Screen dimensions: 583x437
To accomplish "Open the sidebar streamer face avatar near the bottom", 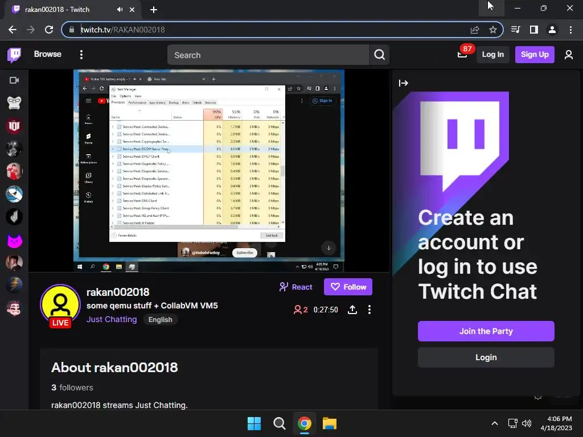I will 14,263.
